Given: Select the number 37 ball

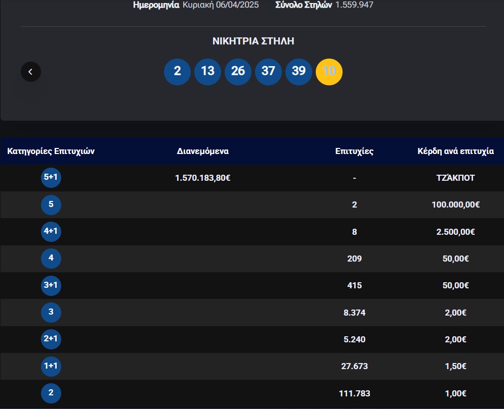Looking at the screenshot, I should [x=268, y=72].
